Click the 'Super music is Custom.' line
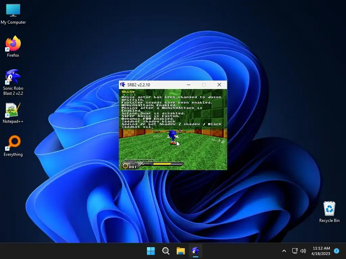Image resolution: width=346 pixels, height=259 pixels. coord(150,116)
